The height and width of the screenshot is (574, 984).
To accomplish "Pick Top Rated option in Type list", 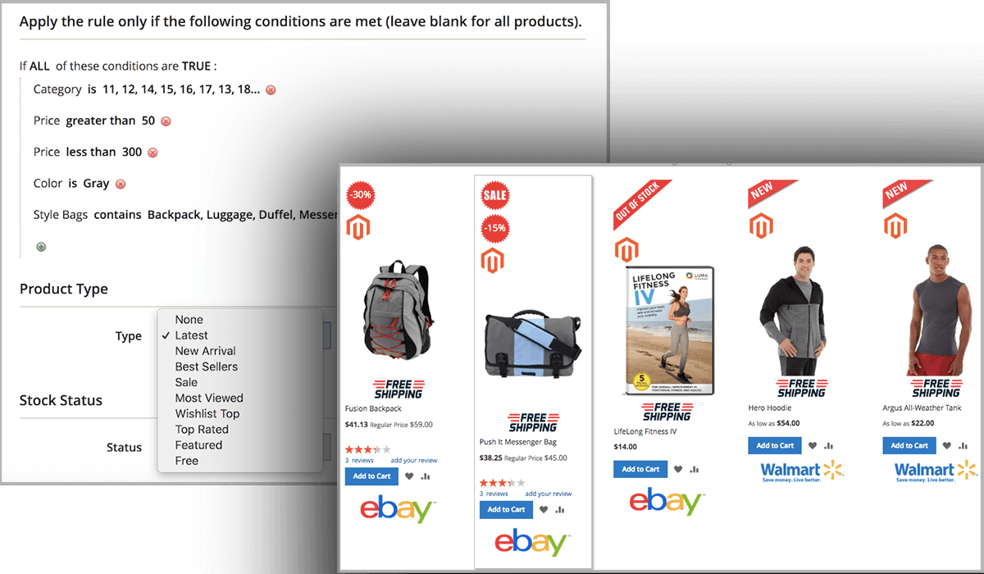I will [202, 430].
